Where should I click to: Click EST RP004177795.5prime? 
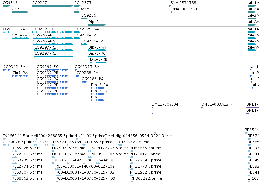[108, 148]
